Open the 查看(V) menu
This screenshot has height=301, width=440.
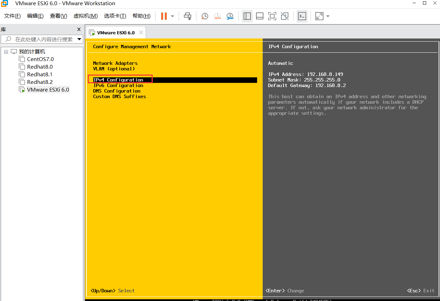[59, 16]
